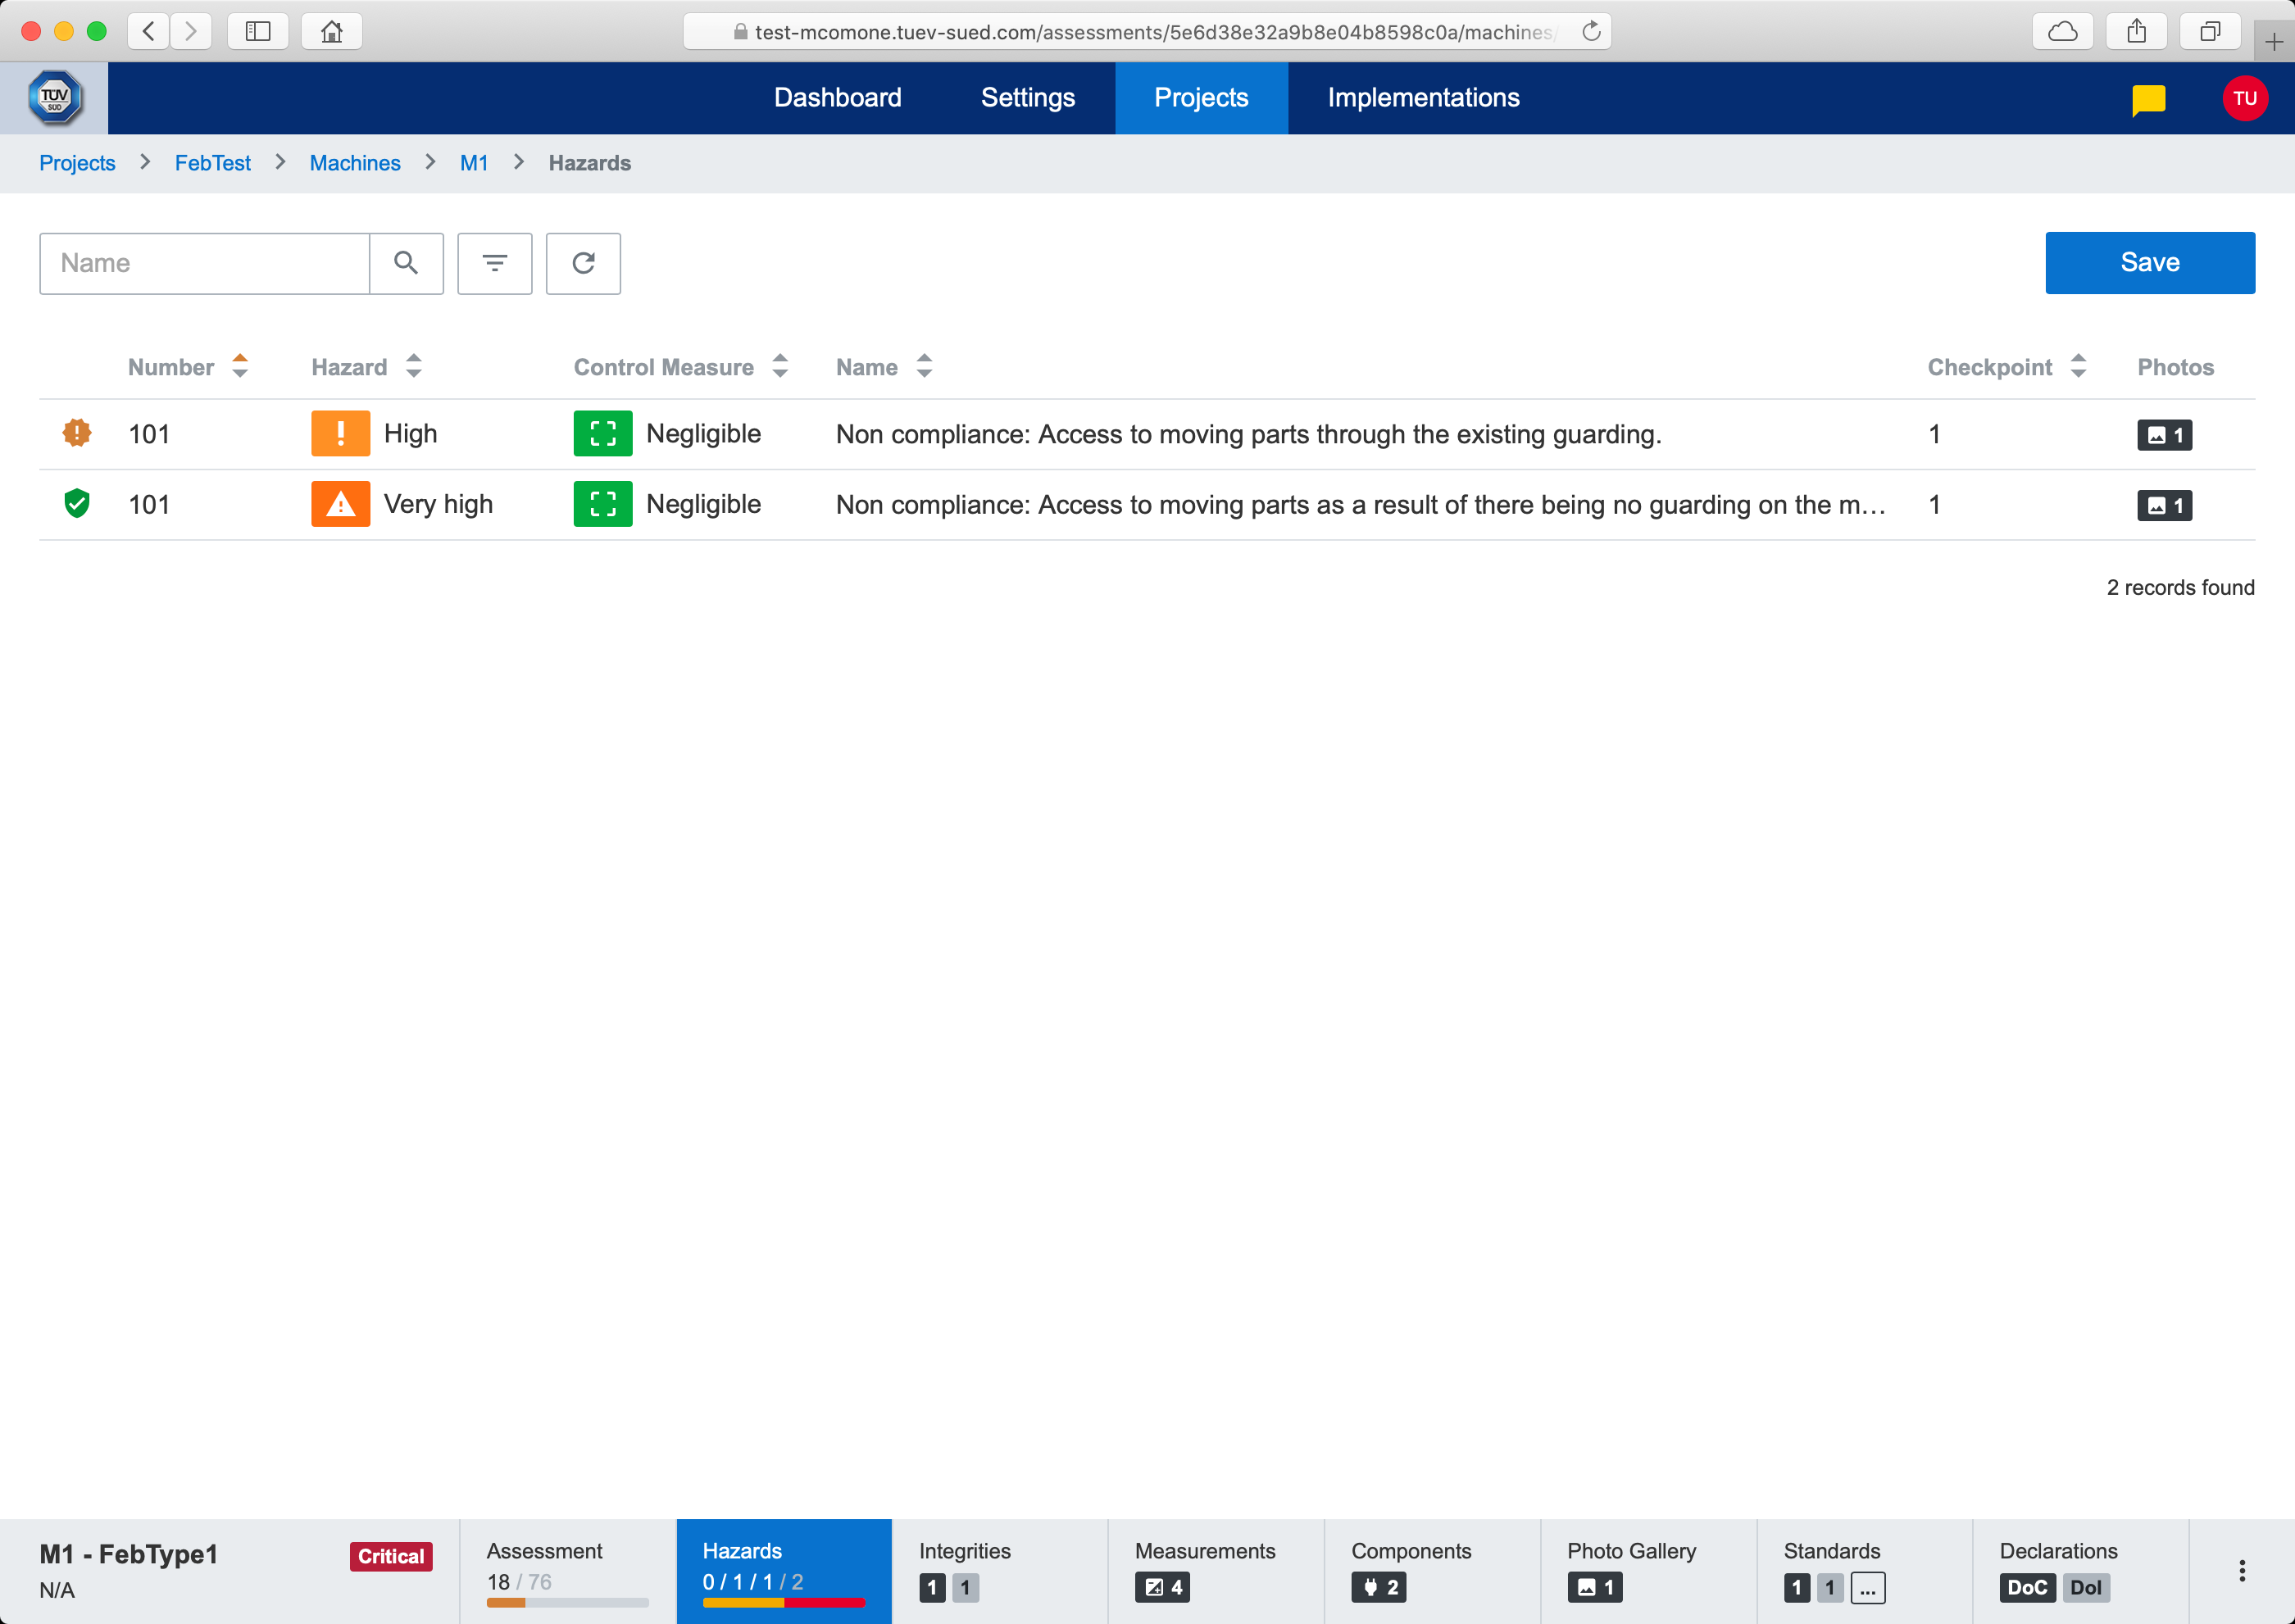Open the yellow chat messages icon
Screen dimensions: 2295x1624
(x=2148, y=98)
